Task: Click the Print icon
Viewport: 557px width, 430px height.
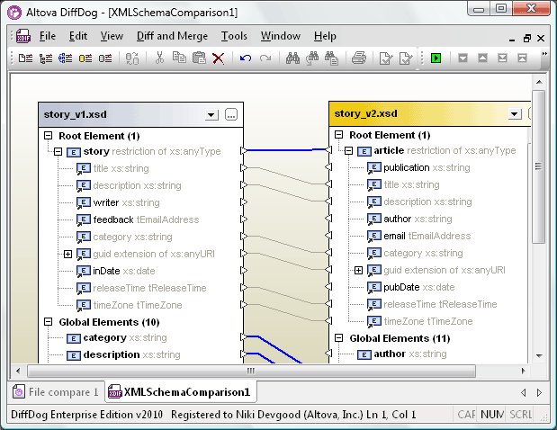Action: (359, 58)
